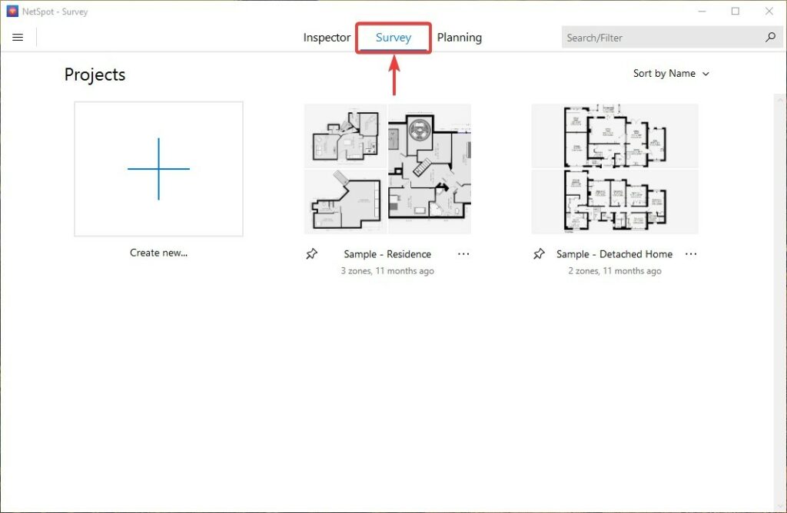Click the Projects heading
The width and height of the screenshot is (787, 513).
click(x=95, y=74)
